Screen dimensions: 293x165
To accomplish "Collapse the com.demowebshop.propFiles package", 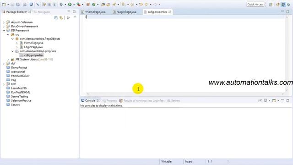I will click(x=12, y=51).
